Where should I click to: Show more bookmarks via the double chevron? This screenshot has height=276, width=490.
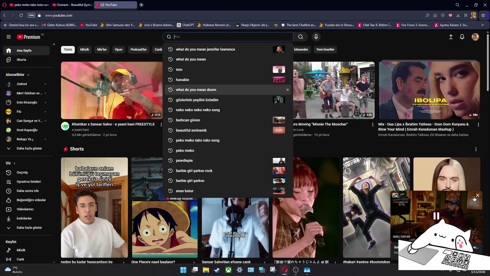pos(483,25)
